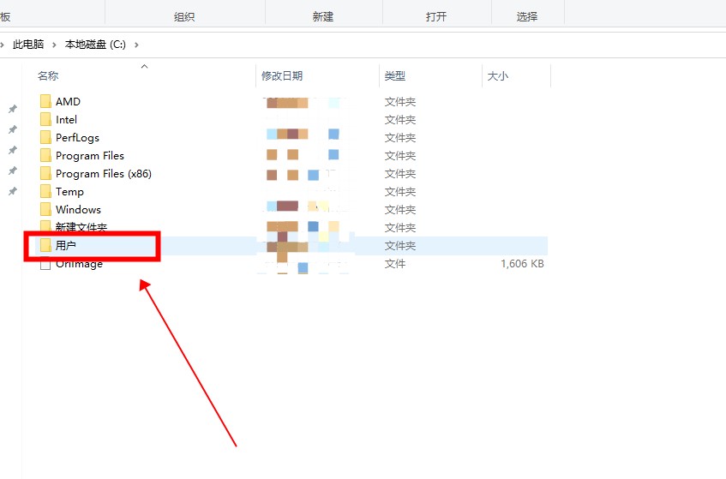
Task: Sort files by 名称 column header
Action: click(x=49, y=76)
